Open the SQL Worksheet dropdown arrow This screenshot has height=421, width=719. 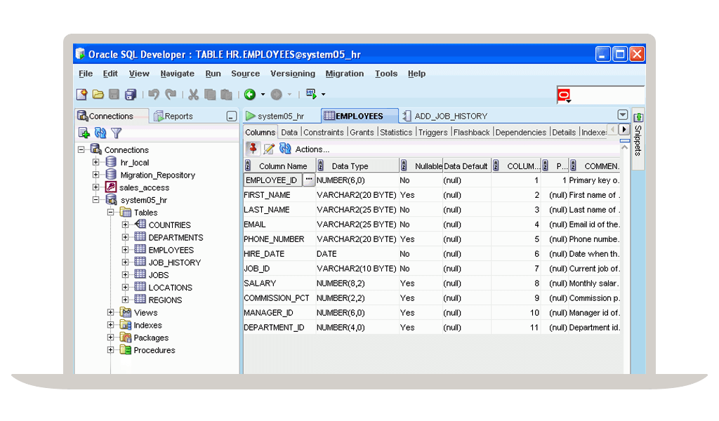(x=323, y=94)
